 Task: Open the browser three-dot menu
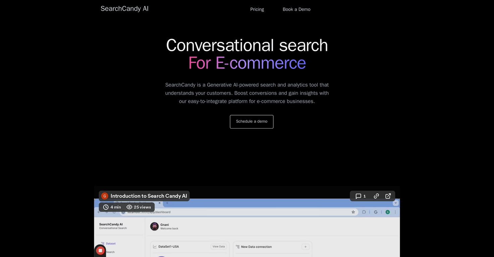[395, 212]
